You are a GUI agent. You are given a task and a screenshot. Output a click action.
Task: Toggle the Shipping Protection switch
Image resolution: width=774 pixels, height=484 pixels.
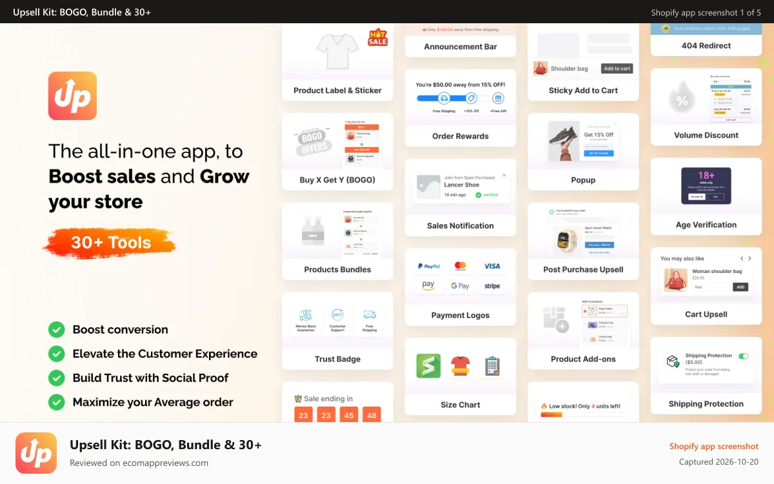pyautogui.click(x=744, y=356)
